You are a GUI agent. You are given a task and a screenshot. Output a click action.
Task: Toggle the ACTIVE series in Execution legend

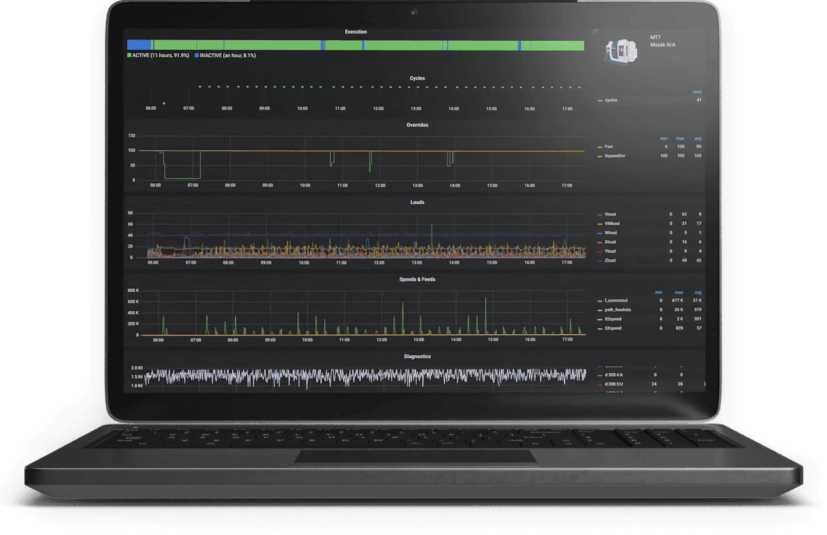pyautogui.click(x=158, y=56)
